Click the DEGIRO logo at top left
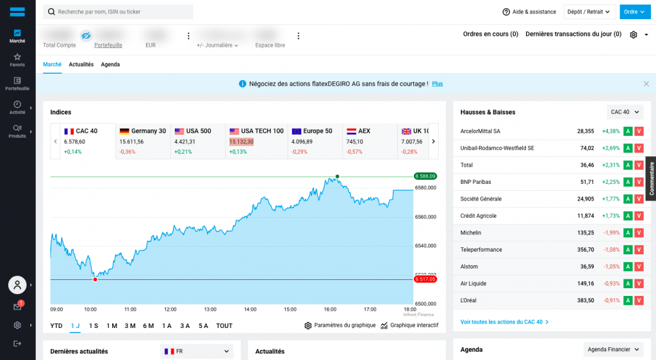Image resolution: width=656 pixels, height=360 pixels. point(17,12)
